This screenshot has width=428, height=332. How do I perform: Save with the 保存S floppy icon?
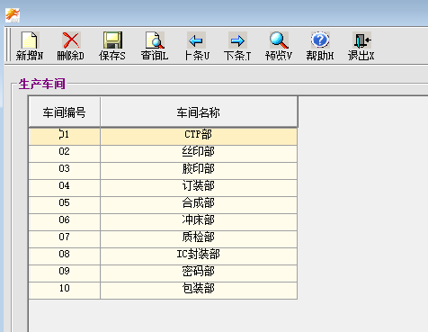coord(112,40)
